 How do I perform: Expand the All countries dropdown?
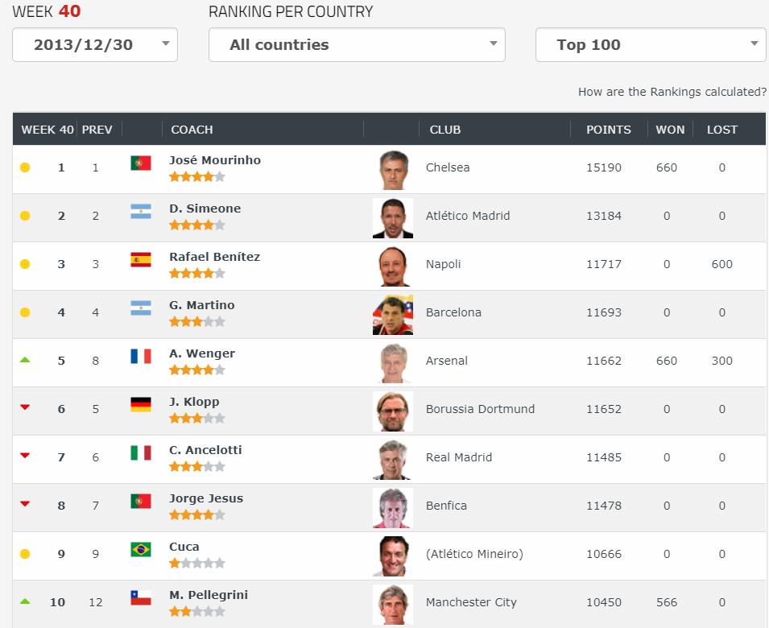pyautogui.click(x=357, y=44)
